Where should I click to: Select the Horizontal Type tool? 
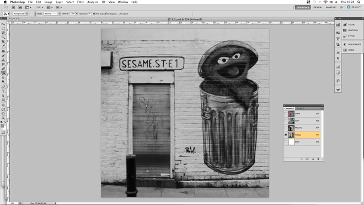pos(3,91)
